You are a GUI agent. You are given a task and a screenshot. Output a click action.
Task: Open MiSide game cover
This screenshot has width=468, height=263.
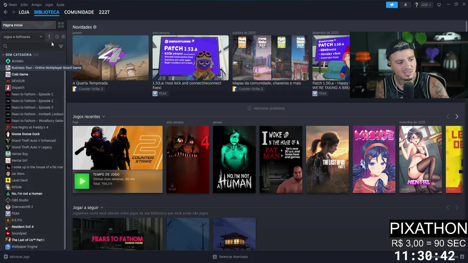tap(374, 159)
